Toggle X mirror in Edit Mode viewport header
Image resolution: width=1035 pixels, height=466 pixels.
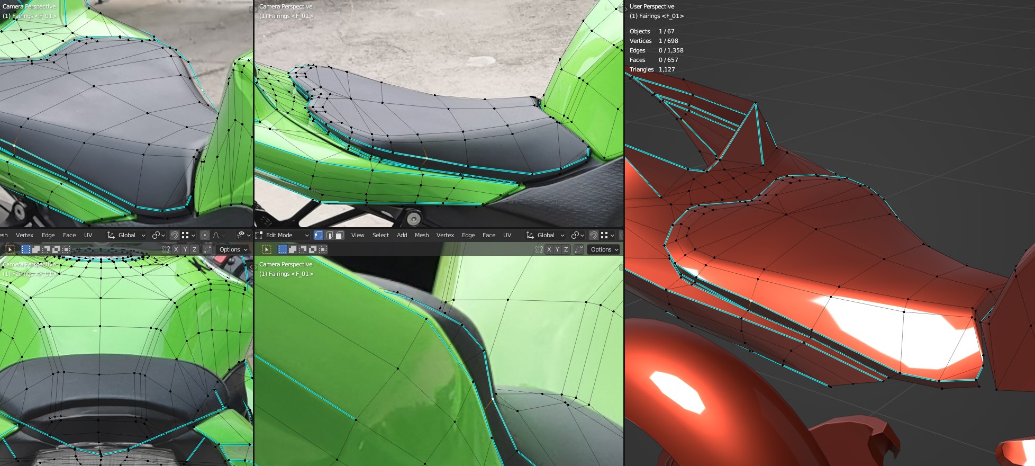pyautogui.click(x=549, y=249)
